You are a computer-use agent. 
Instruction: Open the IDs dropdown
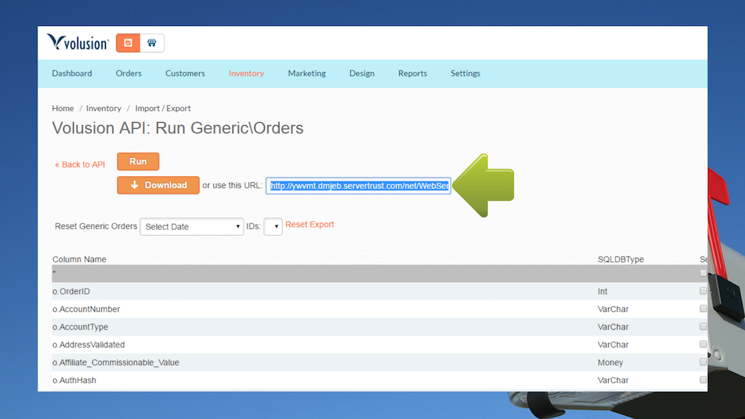[x=273, y=227]
